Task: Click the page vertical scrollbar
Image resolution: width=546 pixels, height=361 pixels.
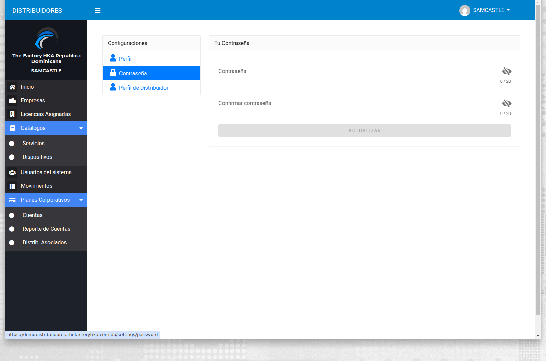Action: [x=538, y=160]
